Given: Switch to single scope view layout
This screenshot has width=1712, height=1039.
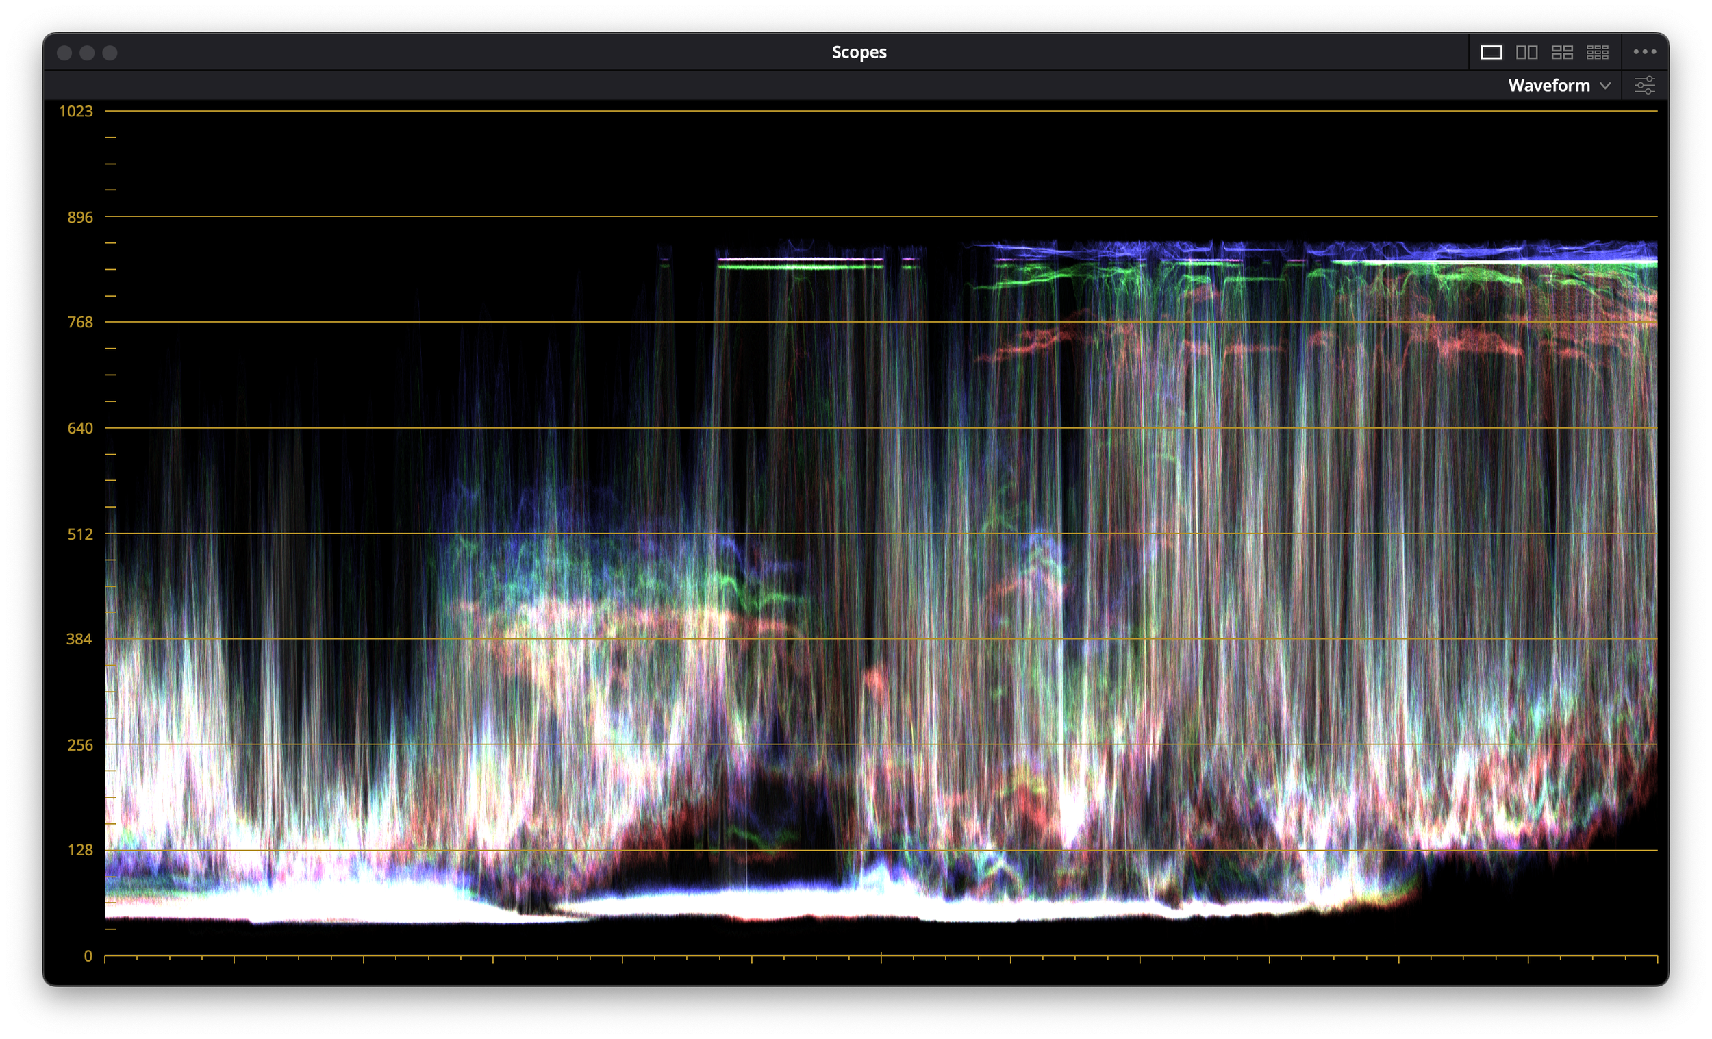Looking at the screenshot, I should (x=1491, y=52).
